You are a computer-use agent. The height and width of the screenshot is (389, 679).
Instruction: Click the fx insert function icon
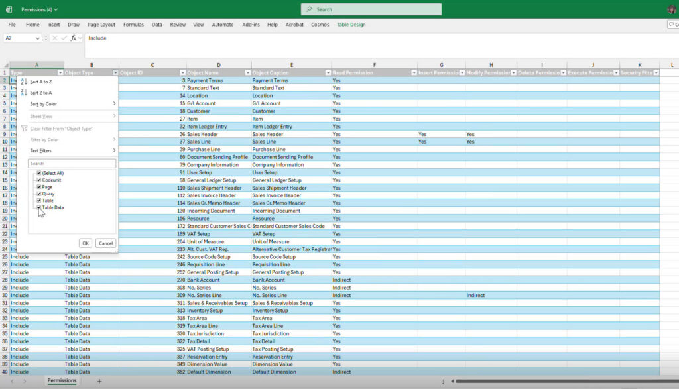click(x=74, y=38)
